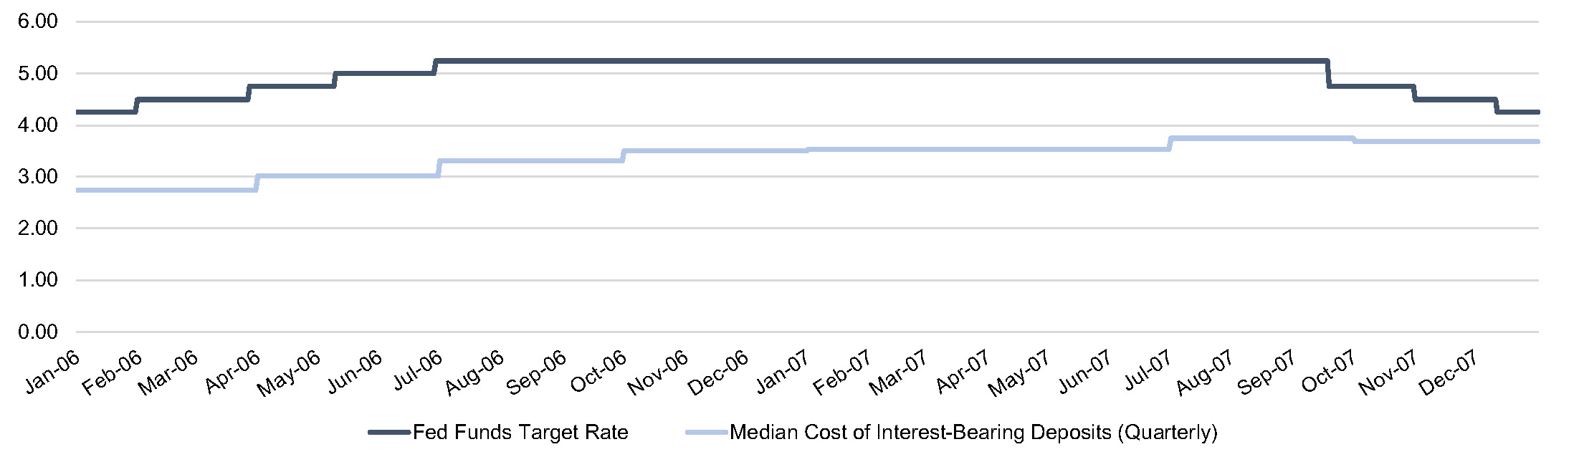The height and width of the screenshot is (462, 1579).
Task: Click the Fed Funds Target Rate legend label
Action: point(520,433)
